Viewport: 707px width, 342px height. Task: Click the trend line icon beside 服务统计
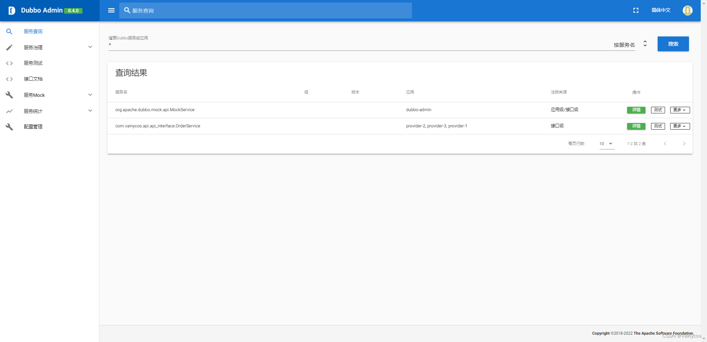tap(9, 111)
